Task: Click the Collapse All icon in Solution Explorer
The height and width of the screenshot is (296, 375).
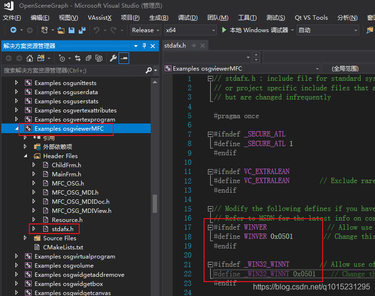Action: [x=88, y=58]
